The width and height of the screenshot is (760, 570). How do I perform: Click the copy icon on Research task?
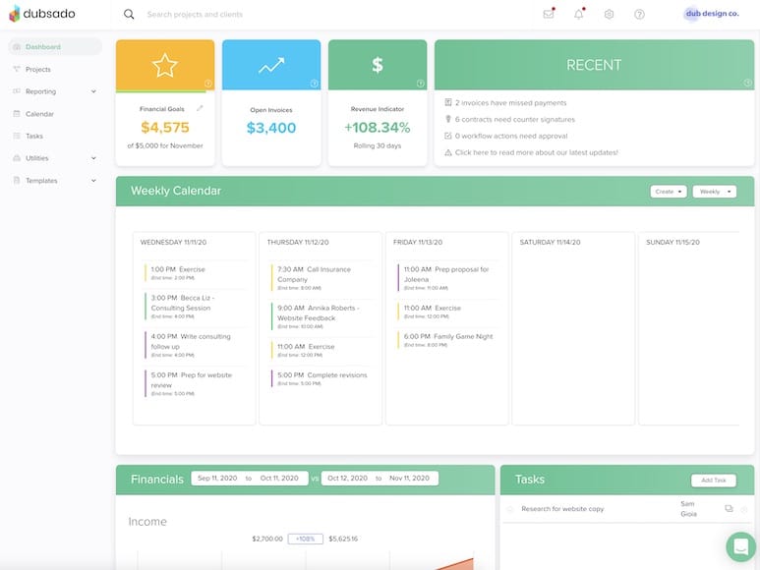coord(729,508)
